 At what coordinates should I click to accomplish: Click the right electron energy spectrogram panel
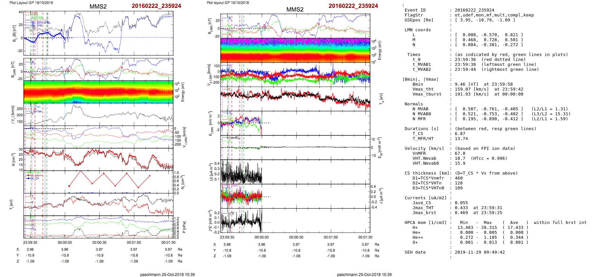[295, 50]
